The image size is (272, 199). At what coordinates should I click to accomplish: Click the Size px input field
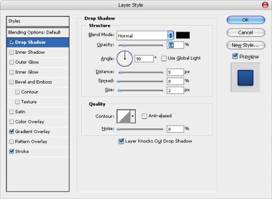coord(175,90)
